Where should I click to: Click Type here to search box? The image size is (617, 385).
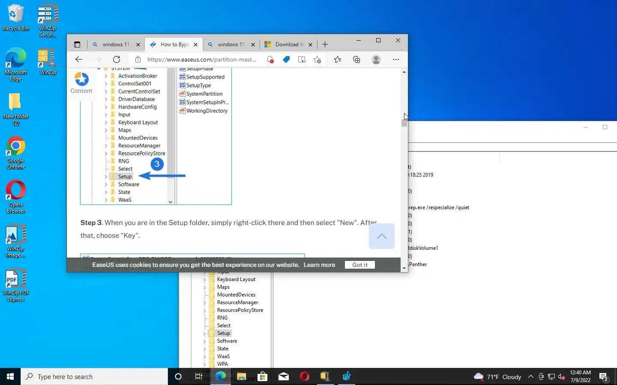94,376
